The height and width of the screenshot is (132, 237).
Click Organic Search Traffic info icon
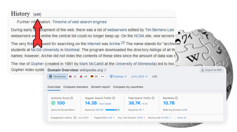(x=114, y=98)
